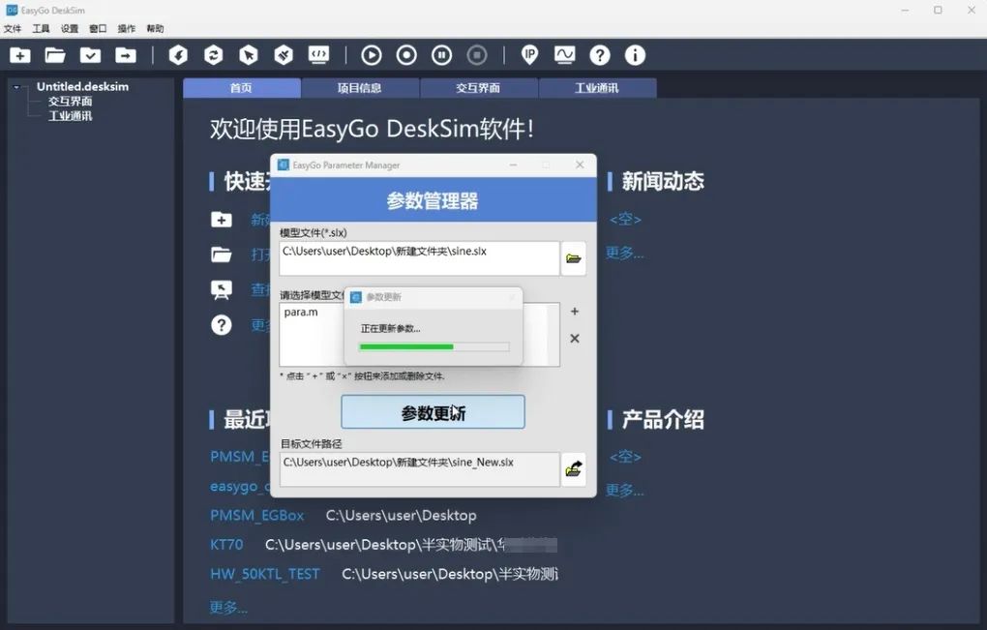Click the 参数管理器 header title
The width and height of the screenshot is (987, 630).
point(433,200)
